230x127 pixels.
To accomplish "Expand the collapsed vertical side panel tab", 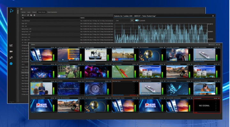I will pyautogui.click(x=18, y=11).
